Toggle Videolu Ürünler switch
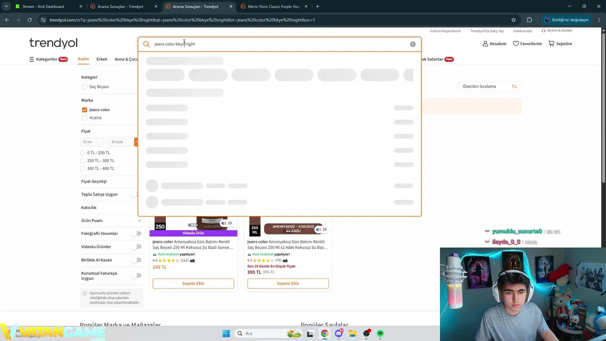The width and height of the screenshot is (606, 341). (137, 247)
